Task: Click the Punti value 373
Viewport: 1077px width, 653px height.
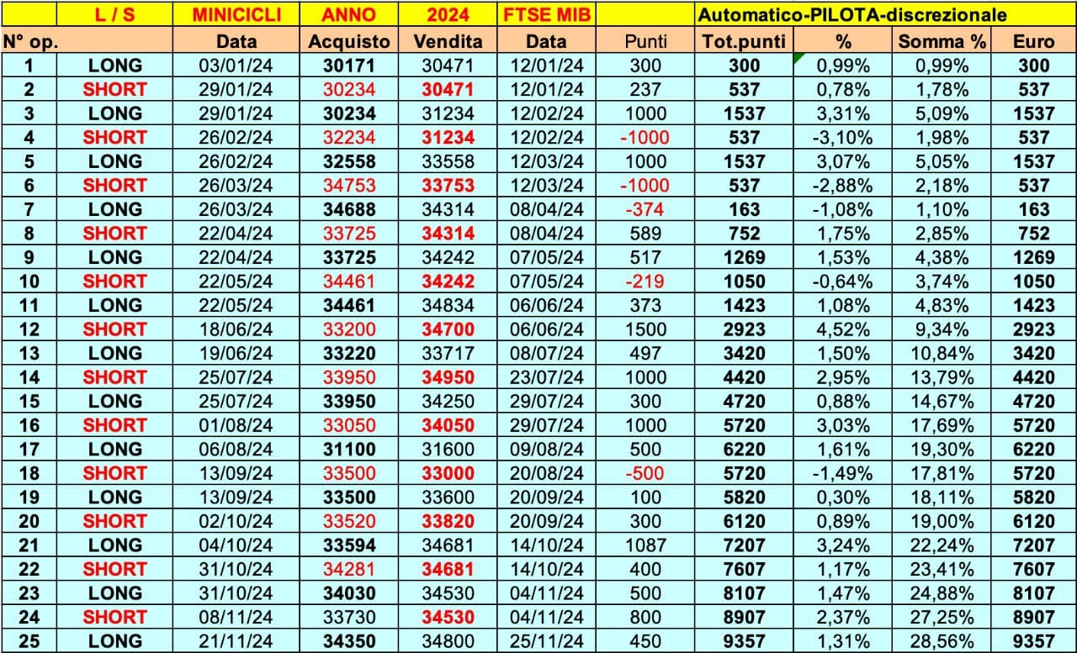Action: [647, 305]
